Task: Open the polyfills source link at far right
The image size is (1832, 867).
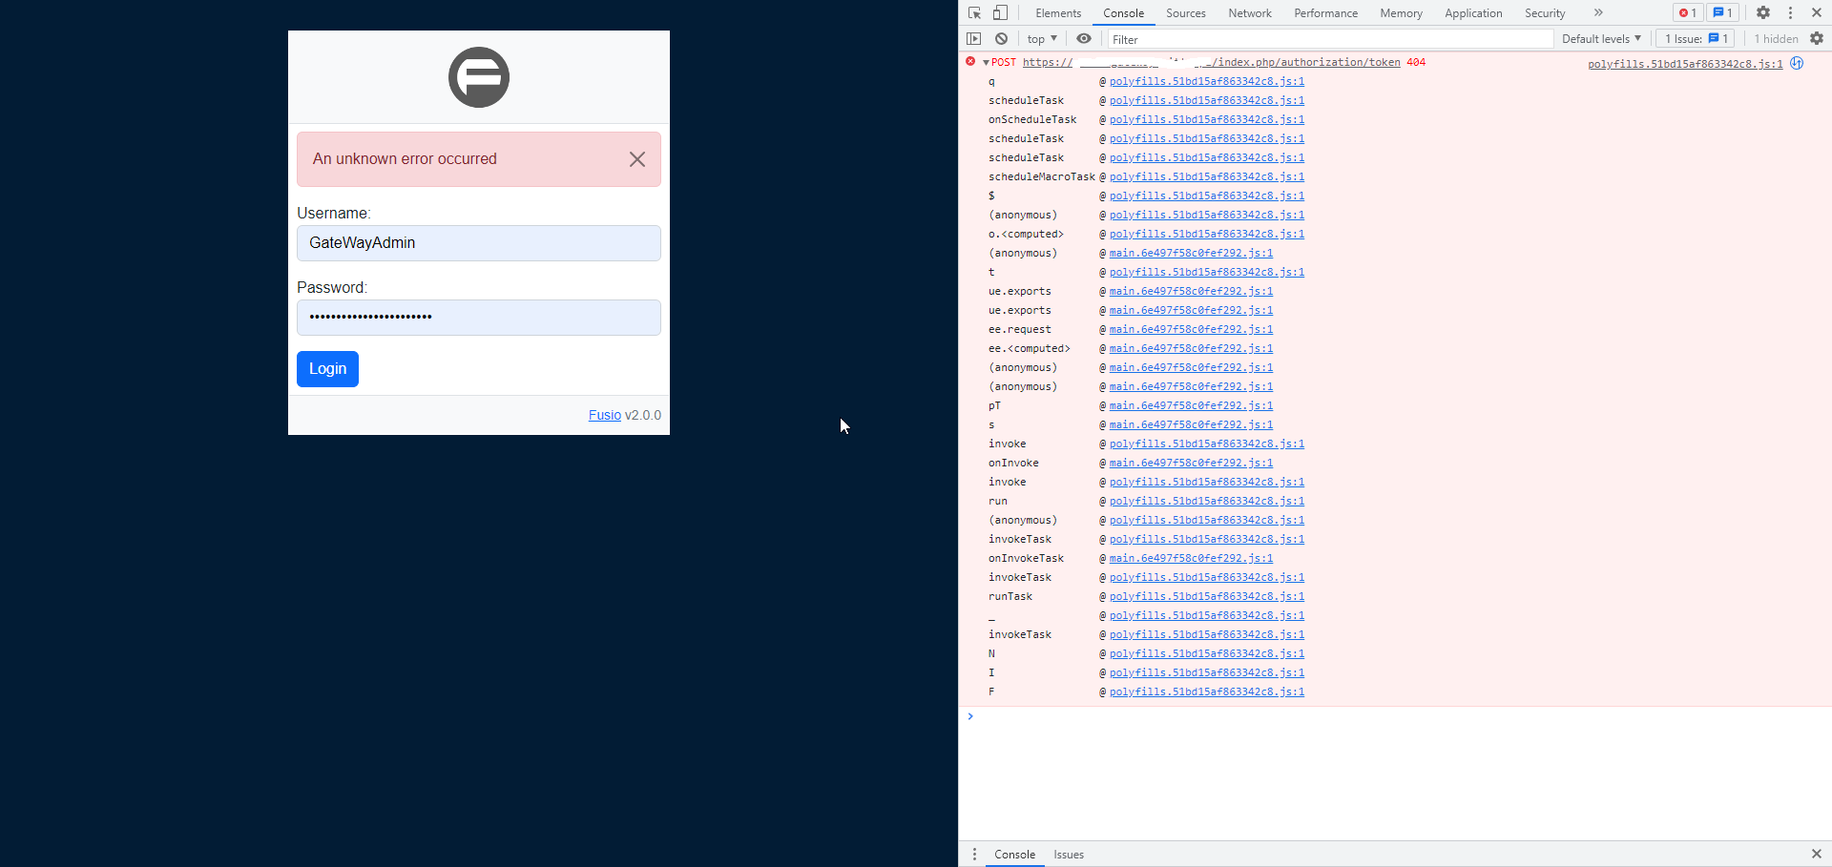Action: (x=1685, y=64)
